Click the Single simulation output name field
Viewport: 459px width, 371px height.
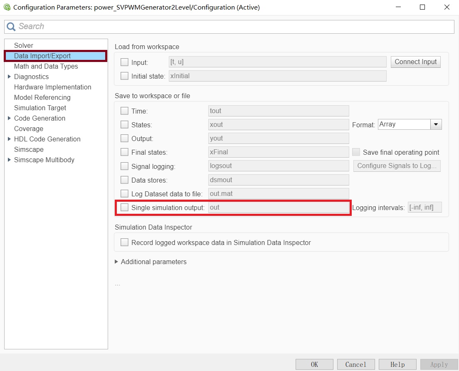(x=279, y=207)
